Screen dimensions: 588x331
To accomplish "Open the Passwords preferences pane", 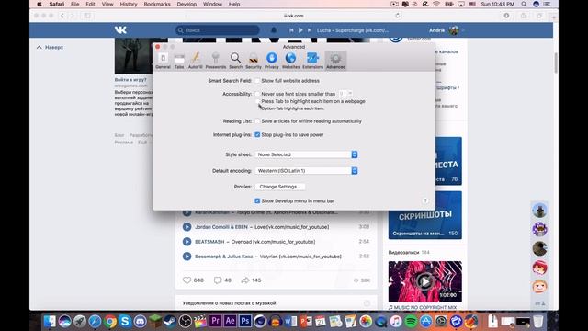I will (216, 61).
